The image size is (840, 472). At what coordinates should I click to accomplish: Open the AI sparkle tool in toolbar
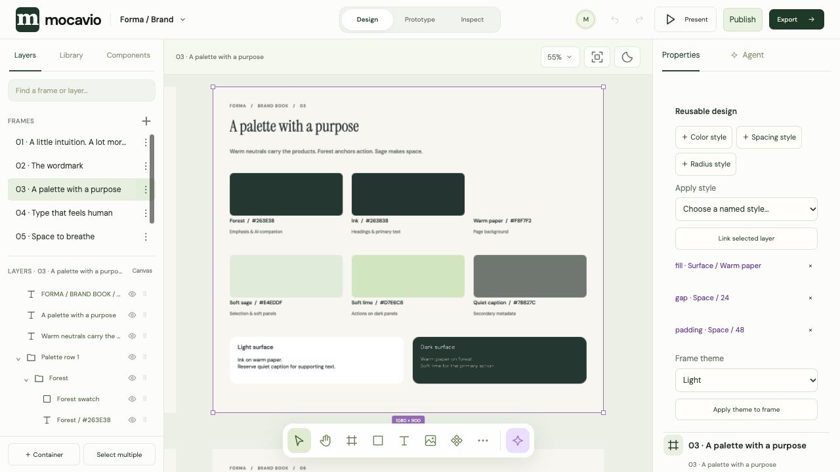tap(518, 441)
